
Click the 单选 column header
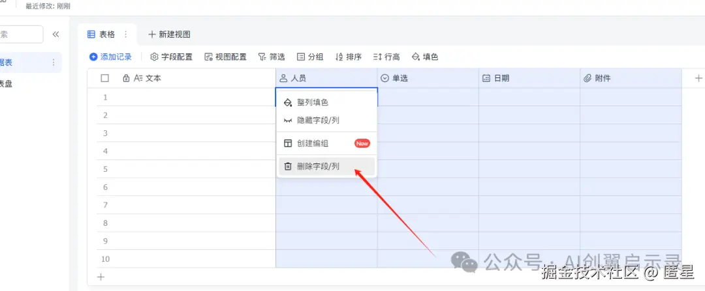(x=428, y=78)
